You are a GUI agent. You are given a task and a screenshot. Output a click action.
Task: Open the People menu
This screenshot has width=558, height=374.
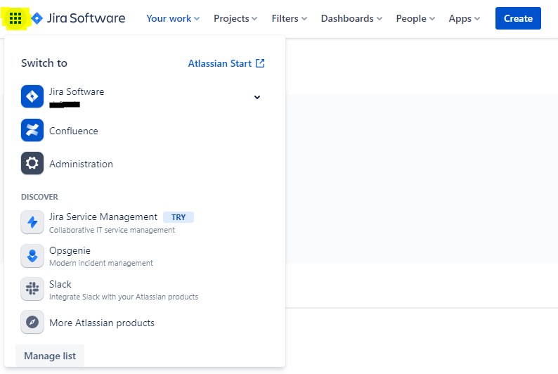click(415, 18)
